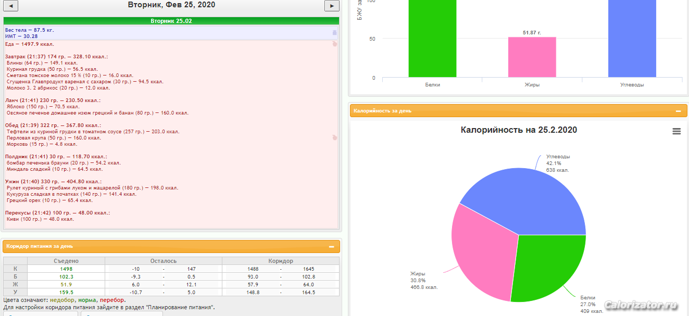689x316 pixels.
Task: Click the top apple icon beside Еда
Action: (334, 44)
